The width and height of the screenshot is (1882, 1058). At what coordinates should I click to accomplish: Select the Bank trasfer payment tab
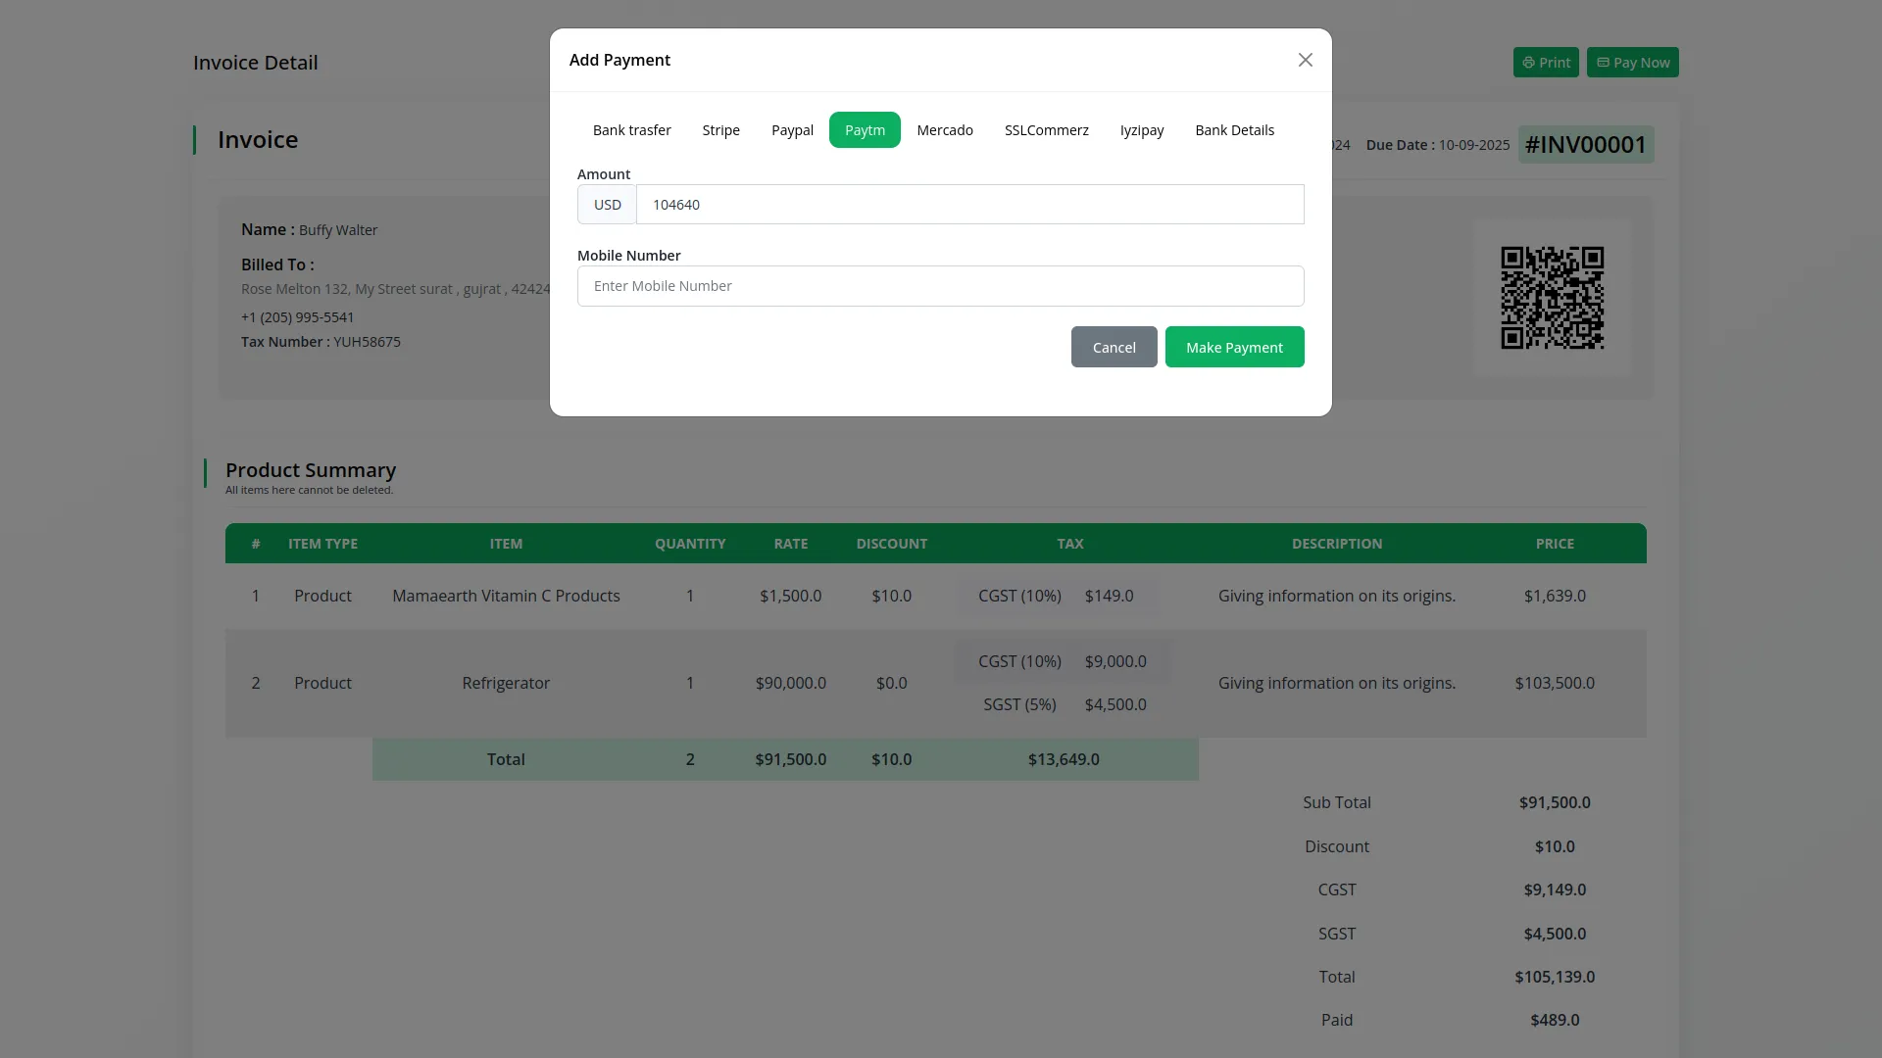[x=631, y=130]
